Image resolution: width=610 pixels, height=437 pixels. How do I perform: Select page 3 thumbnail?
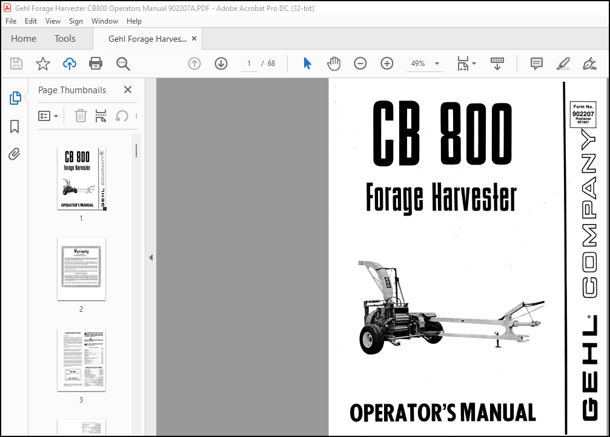pyautogui.click(x=81, y=360)
